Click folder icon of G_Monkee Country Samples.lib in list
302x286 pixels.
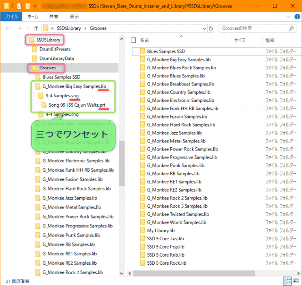tap(143, 92)
